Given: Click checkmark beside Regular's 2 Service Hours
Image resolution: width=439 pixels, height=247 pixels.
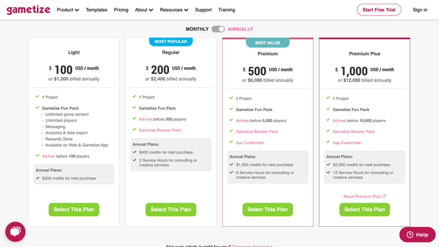Looking at the screenshot, I should point(134,160).
